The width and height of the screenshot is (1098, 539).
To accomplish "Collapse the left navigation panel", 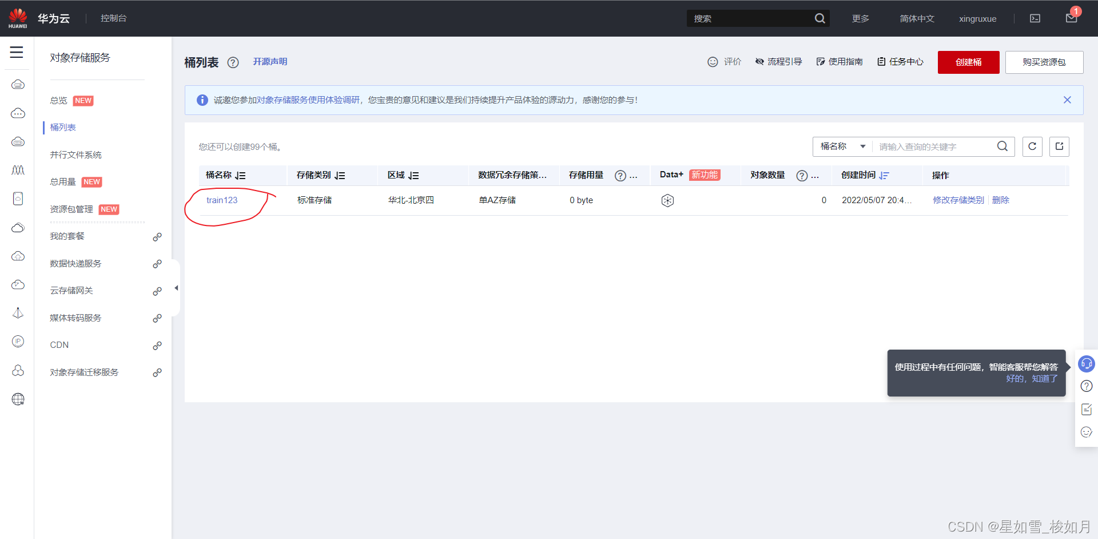I will 176,288.
